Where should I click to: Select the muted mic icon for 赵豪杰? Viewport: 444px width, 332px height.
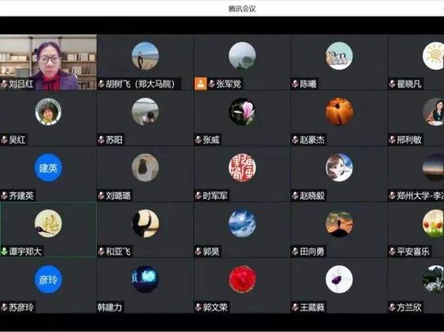point(295,139)
